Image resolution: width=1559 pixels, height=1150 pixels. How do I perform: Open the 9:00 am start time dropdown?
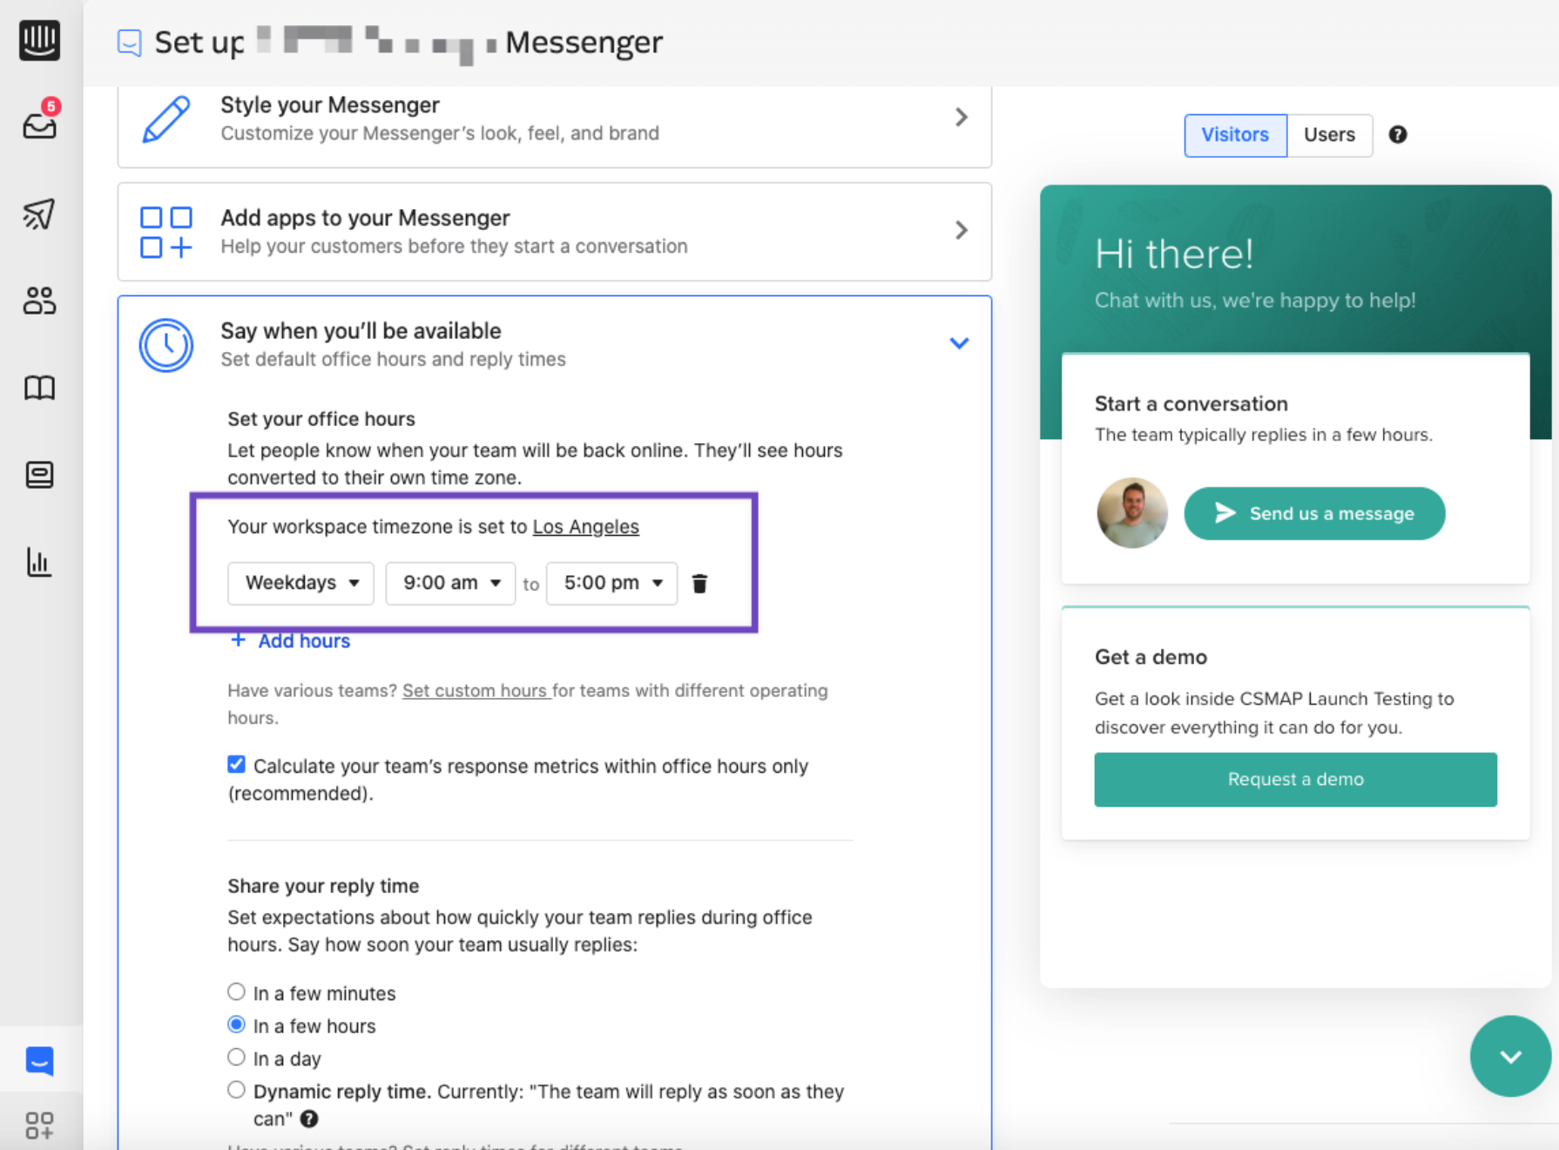click(x=450, y=583)
